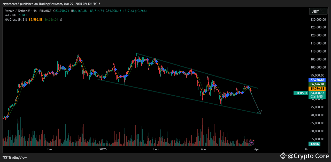
Task: Select the Bitcoin / TetherUS symbol title
Action: [18, 11]
